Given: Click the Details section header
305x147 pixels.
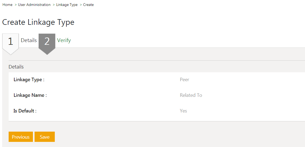Looking at the screenshot, I should point(16,67).
